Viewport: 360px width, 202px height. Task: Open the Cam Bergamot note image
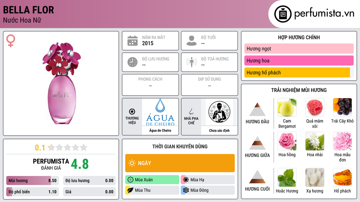click(287, 107)
